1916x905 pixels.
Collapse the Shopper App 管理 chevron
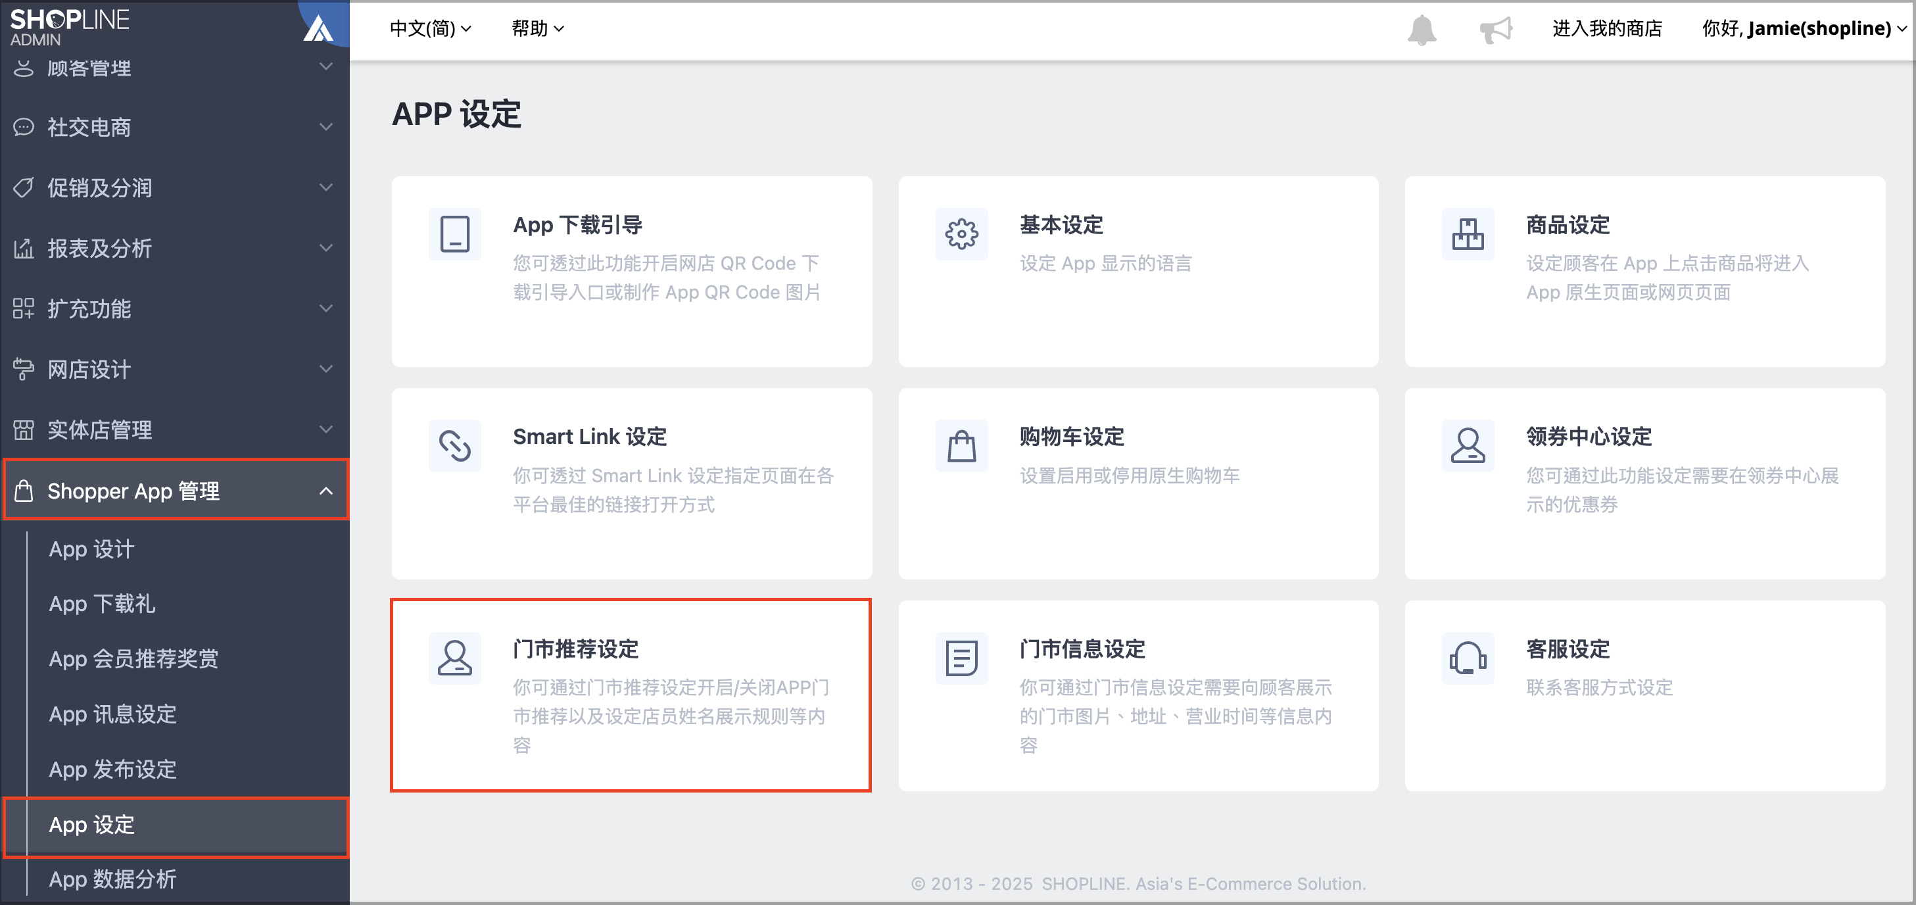coord(325,491)
